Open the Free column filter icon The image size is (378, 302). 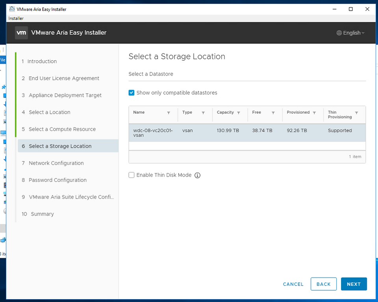[273, 113]
